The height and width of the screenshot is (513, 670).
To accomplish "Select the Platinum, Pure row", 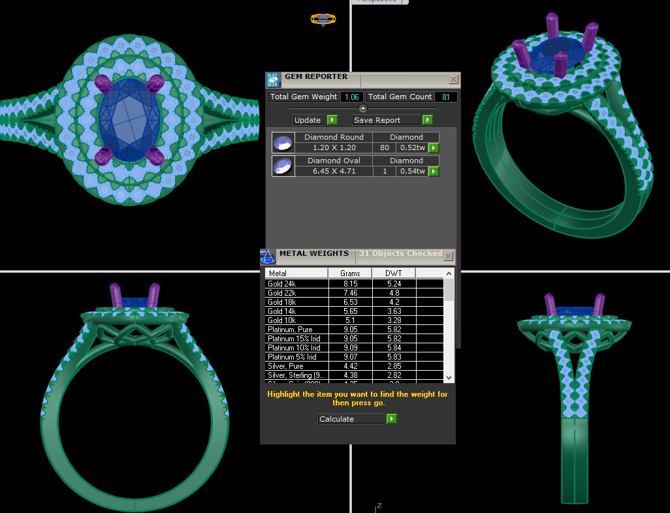I will (x=296, y=330).
